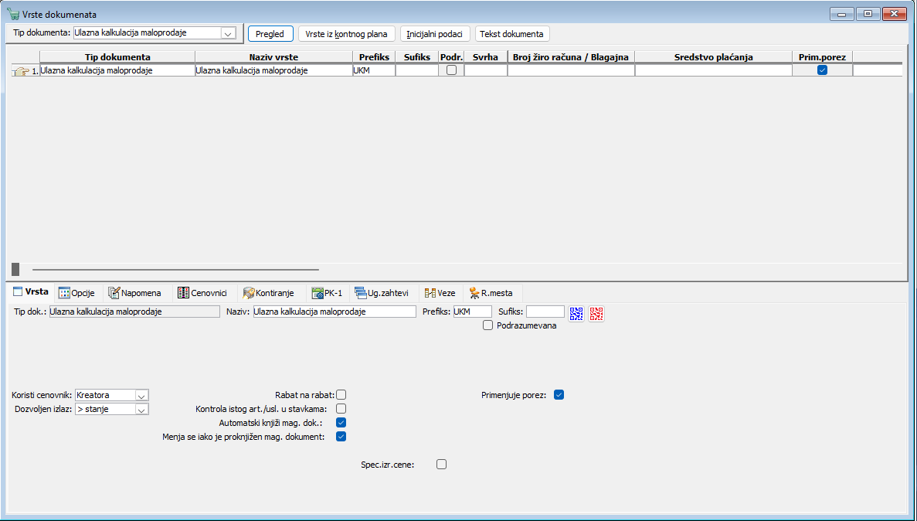Enable Rabat na rabat checkbox
This screenshot has height=521, width=917.
click(x=341, y=395)
